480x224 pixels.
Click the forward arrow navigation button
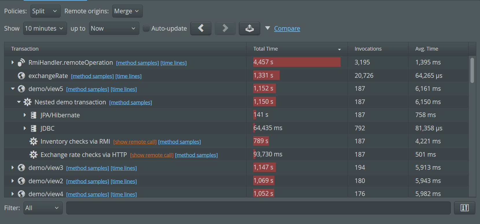click(x=225, y=28)
